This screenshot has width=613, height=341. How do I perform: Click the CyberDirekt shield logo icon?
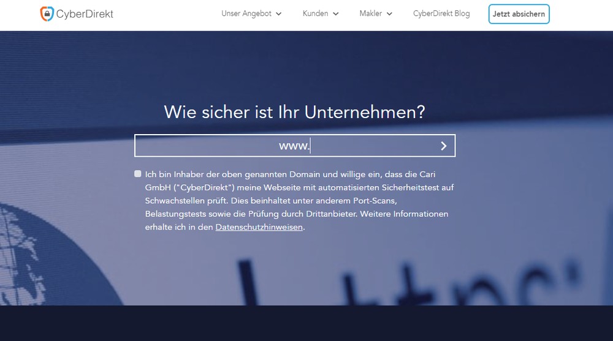(x=47, y=14)
